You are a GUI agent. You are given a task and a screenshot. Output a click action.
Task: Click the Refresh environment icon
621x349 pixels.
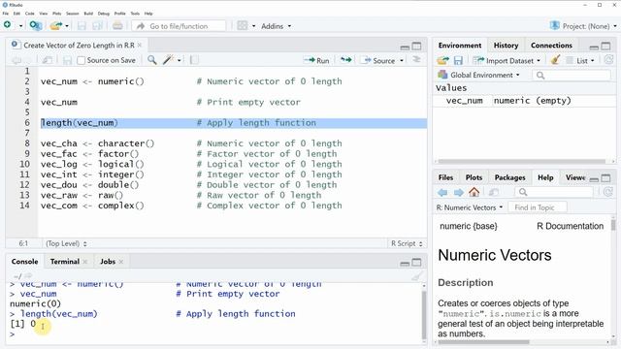608,60
